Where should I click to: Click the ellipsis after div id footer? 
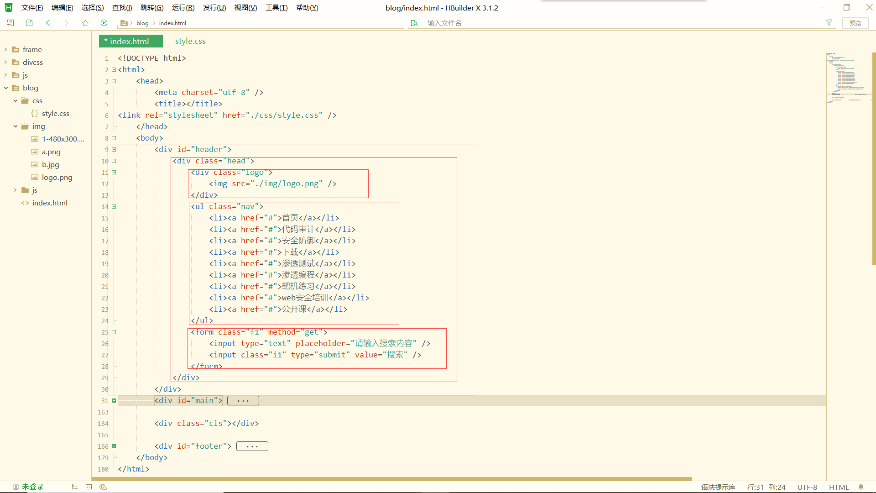point(252,446)
